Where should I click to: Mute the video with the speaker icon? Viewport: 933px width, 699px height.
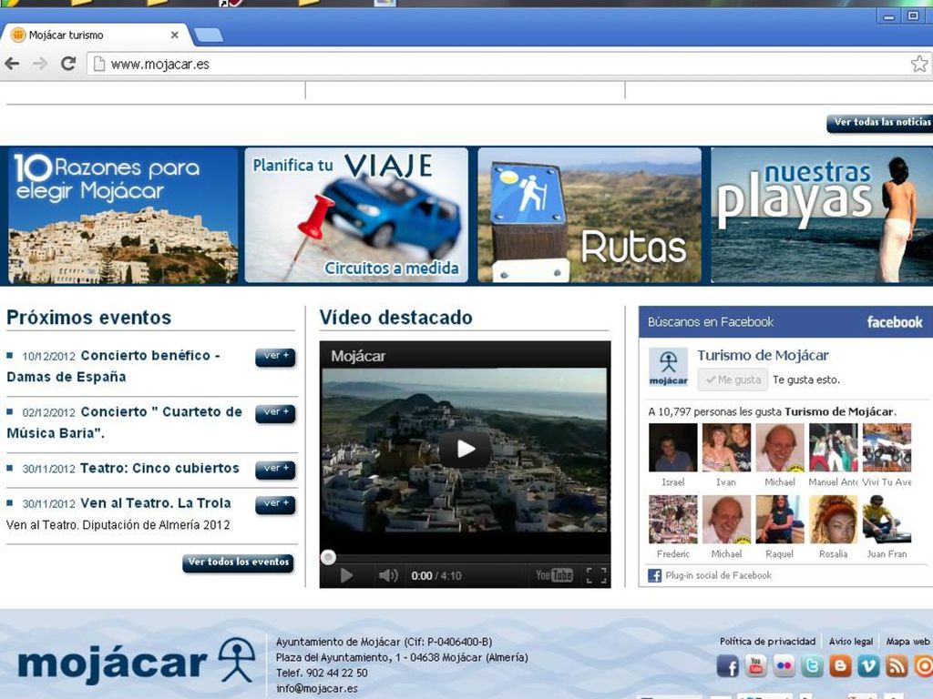click(388, 575)
